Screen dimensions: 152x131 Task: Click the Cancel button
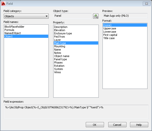(117, 125)
